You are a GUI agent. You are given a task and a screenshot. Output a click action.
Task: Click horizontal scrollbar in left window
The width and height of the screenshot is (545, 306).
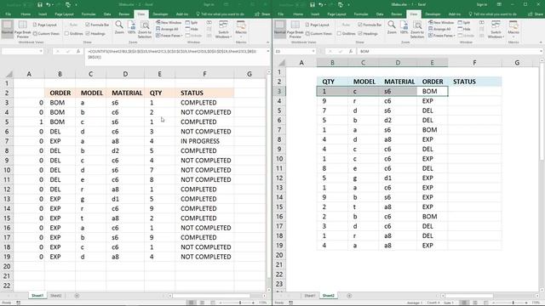tap(211, 296)
